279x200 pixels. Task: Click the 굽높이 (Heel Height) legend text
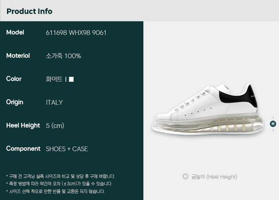click(214, 177)
